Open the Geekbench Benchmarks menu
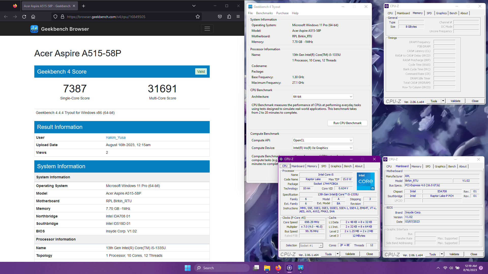This screenshot has height=274, width=488. coord(264,13)
